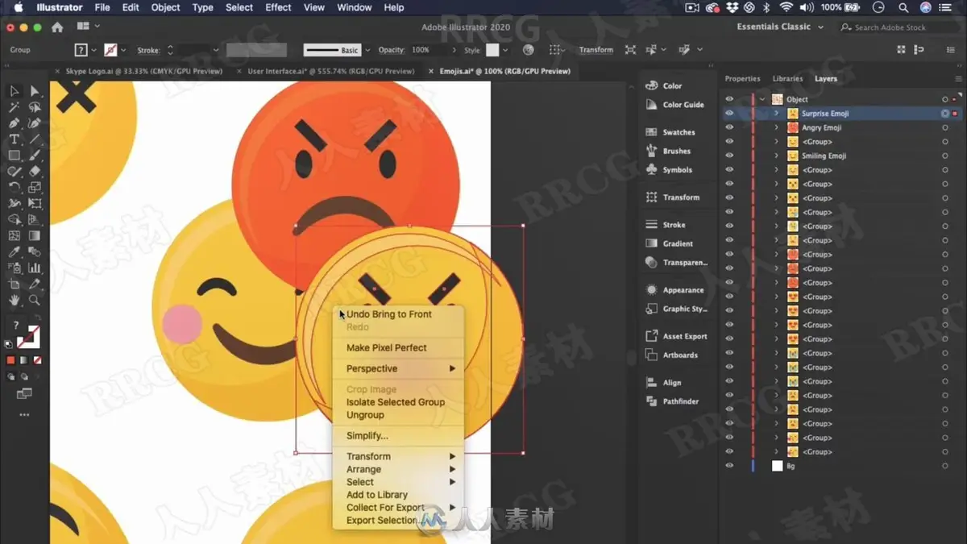
Task: Open the Brushes panel
Action: (670, 151)
